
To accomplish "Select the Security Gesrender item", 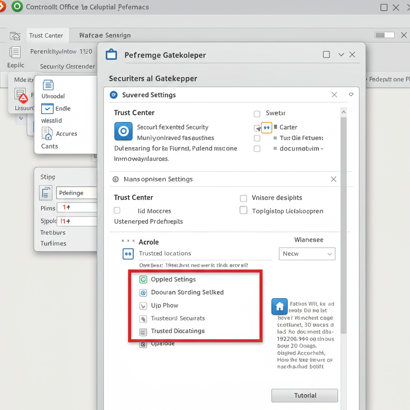I will (x=67, y=66).
